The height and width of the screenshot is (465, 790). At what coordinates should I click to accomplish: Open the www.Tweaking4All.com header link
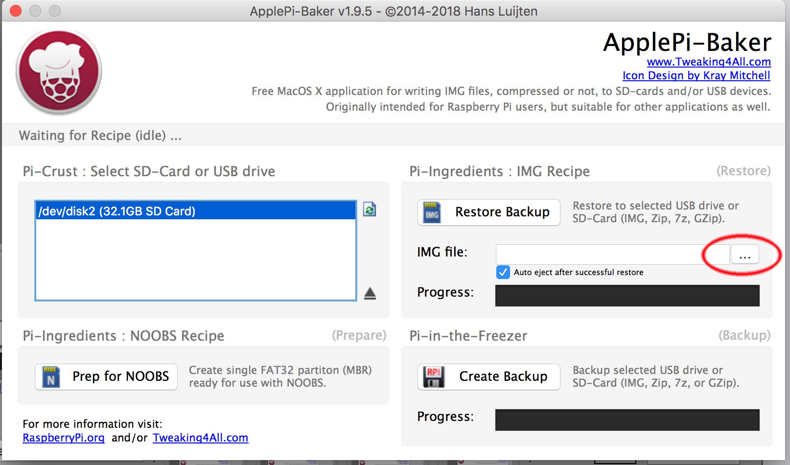(x=708, y=62)
